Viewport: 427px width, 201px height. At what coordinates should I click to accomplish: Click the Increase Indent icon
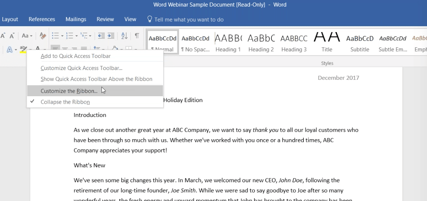[111, 36]
